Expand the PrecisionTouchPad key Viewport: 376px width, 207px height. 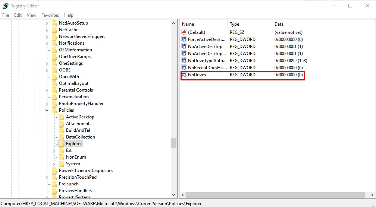[x=47, y=178]
